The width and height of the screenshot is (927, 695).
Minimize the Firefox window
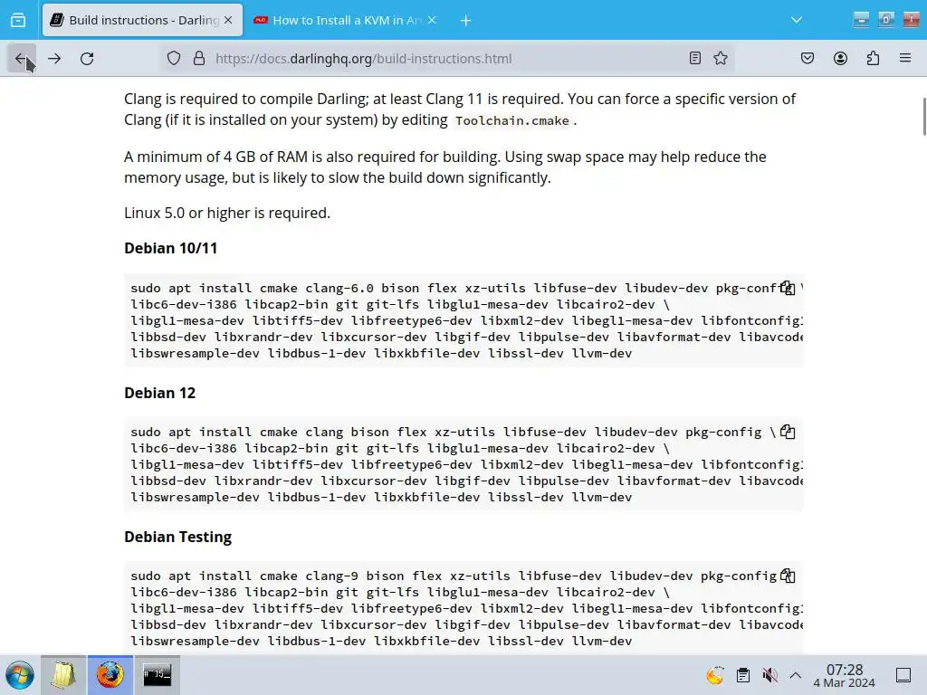point(862,20)
